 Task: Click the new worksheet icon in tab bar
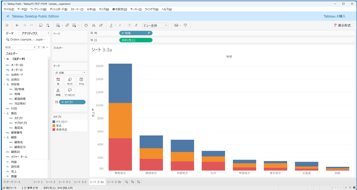[127, 182]
